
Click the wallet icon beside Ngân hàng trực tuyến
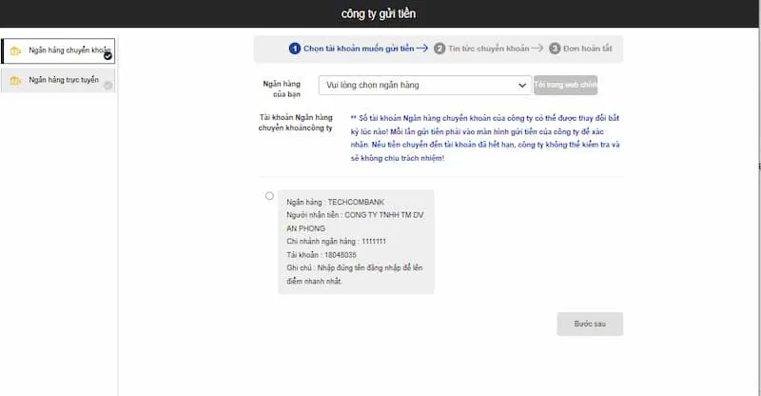(x=15, y=81)
